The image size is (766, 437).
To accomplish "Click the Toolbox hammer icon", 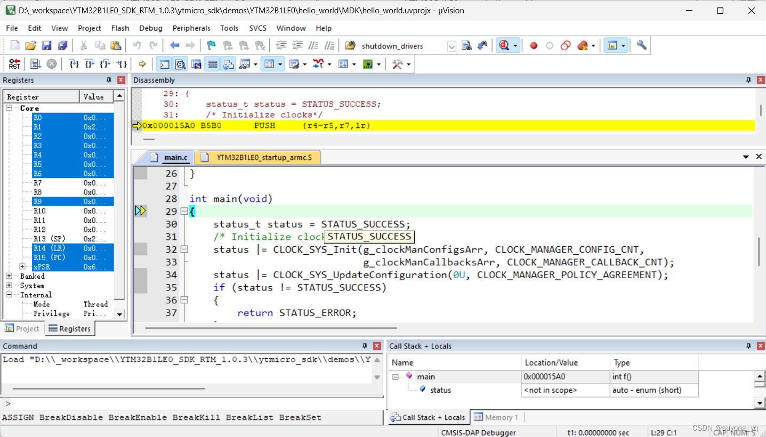I will coord(398,64).
